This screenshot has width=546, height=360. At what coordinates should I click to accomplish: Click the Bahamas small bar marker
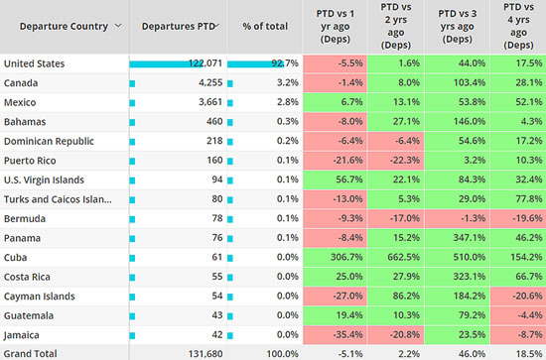pos(132,122)
